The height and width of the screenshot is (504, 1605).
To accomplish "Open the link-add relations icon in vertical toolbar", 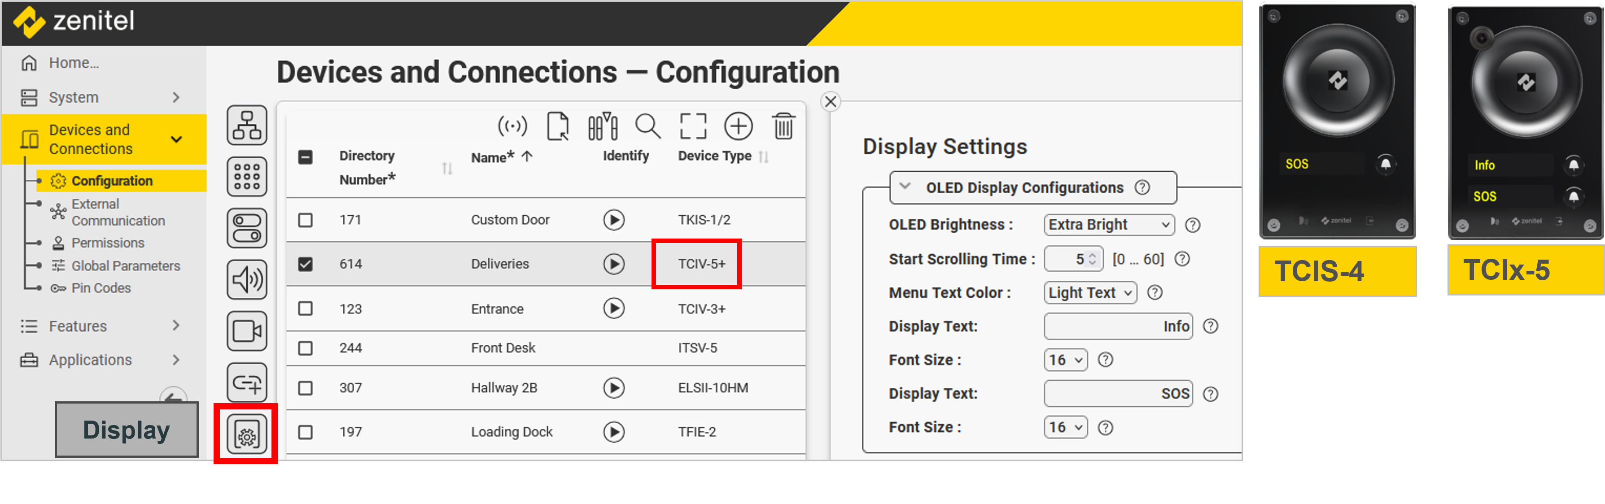I will (x=247, y=382).
